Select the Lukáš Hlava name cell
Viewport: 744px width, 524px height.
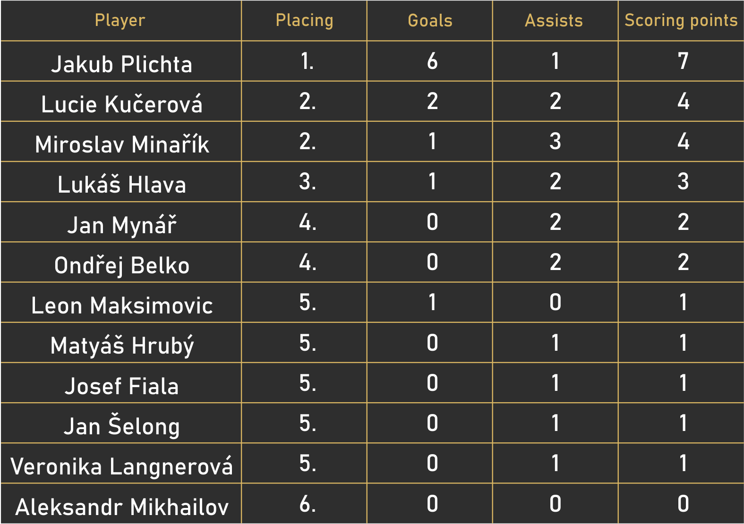[121, 185]
